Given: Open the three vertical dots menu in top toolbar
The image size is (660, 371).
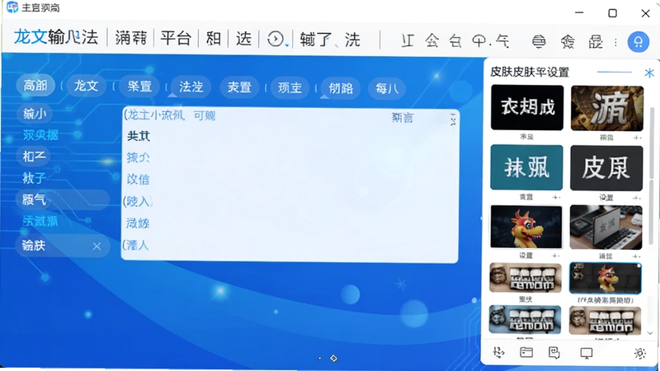Looking at the screenshot, I should pyautogui.click(x=615, y=42).
